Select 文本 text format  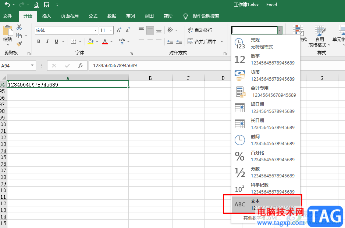[x=266, y=204]
